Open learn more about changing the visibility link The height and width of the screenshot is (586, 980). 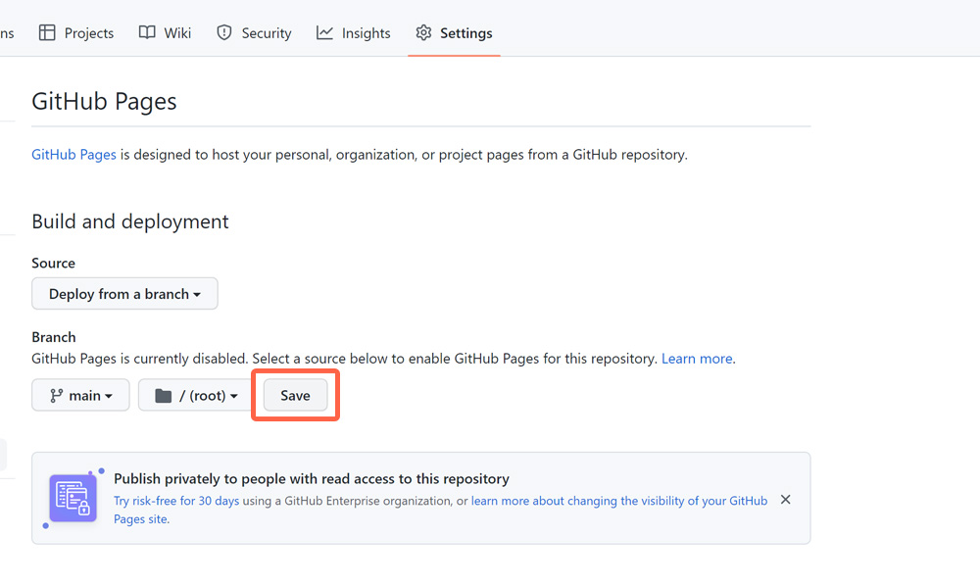coord(619,501)
